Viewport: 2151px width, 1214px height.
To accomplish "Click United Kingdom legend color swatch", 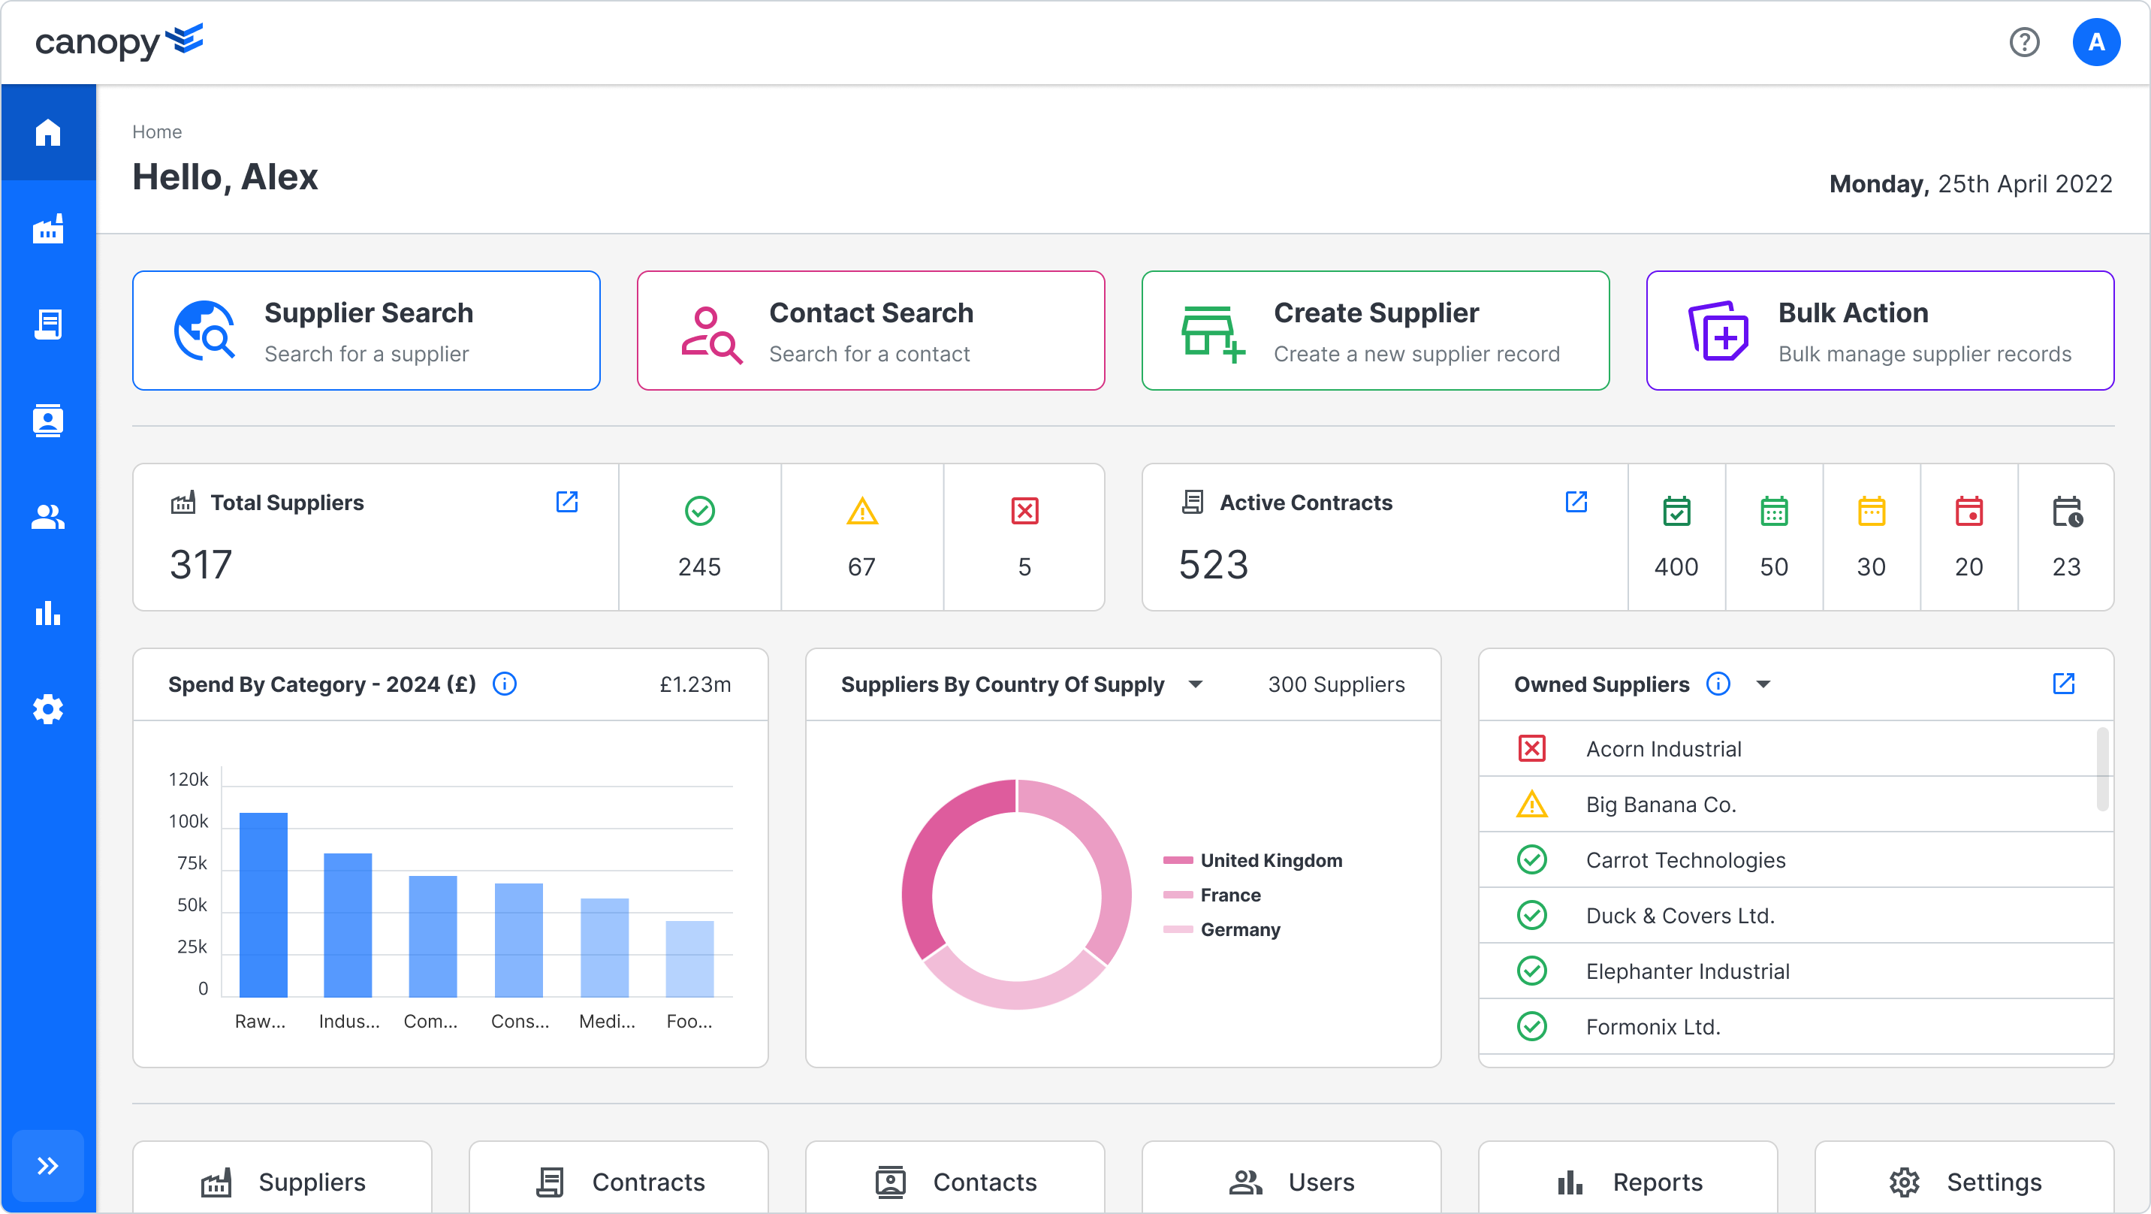I will coord(1178,861).
